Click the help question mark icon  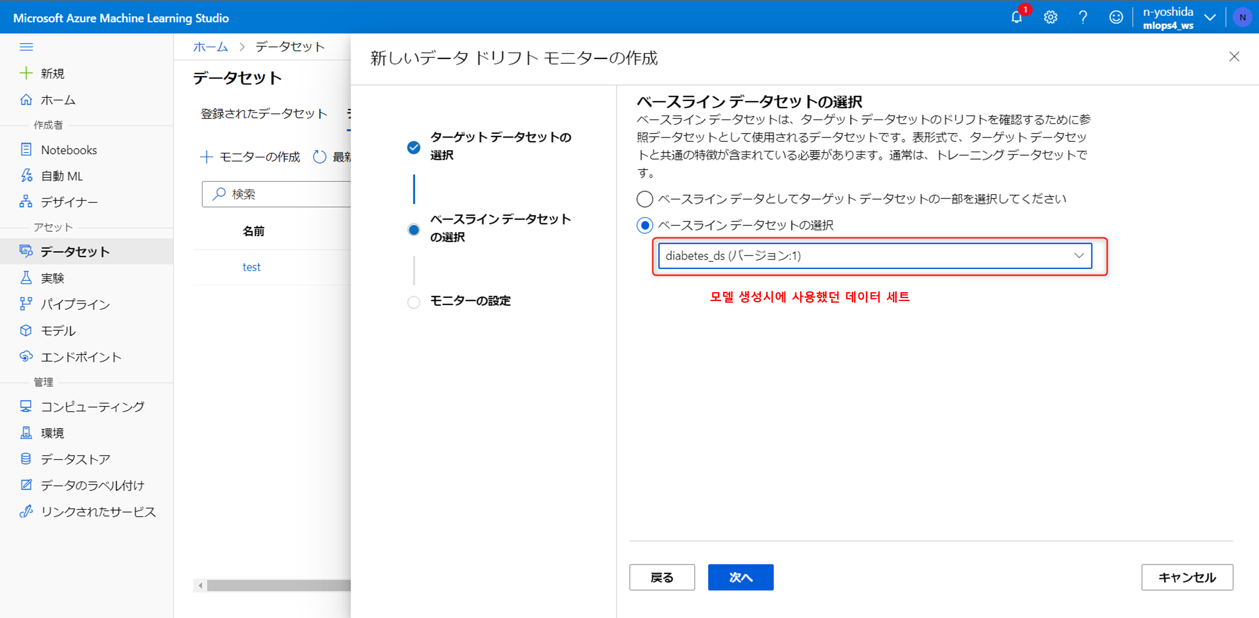click(x=1083, y=18)
